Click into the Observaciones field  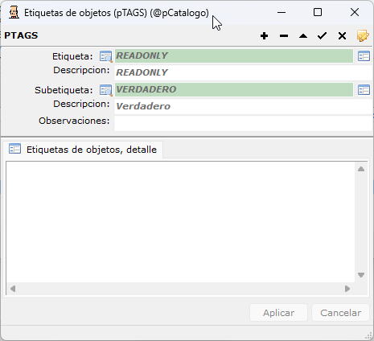pos(244,123)
